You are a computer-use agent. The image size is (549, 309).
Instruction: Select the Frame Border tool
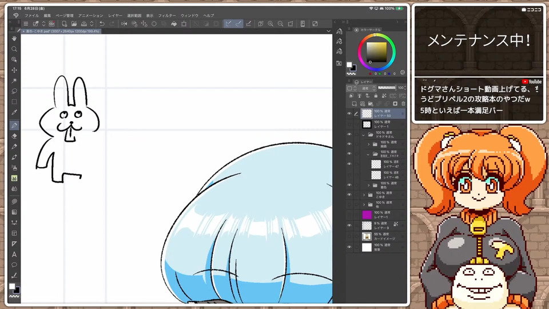(x=14, y=233)
